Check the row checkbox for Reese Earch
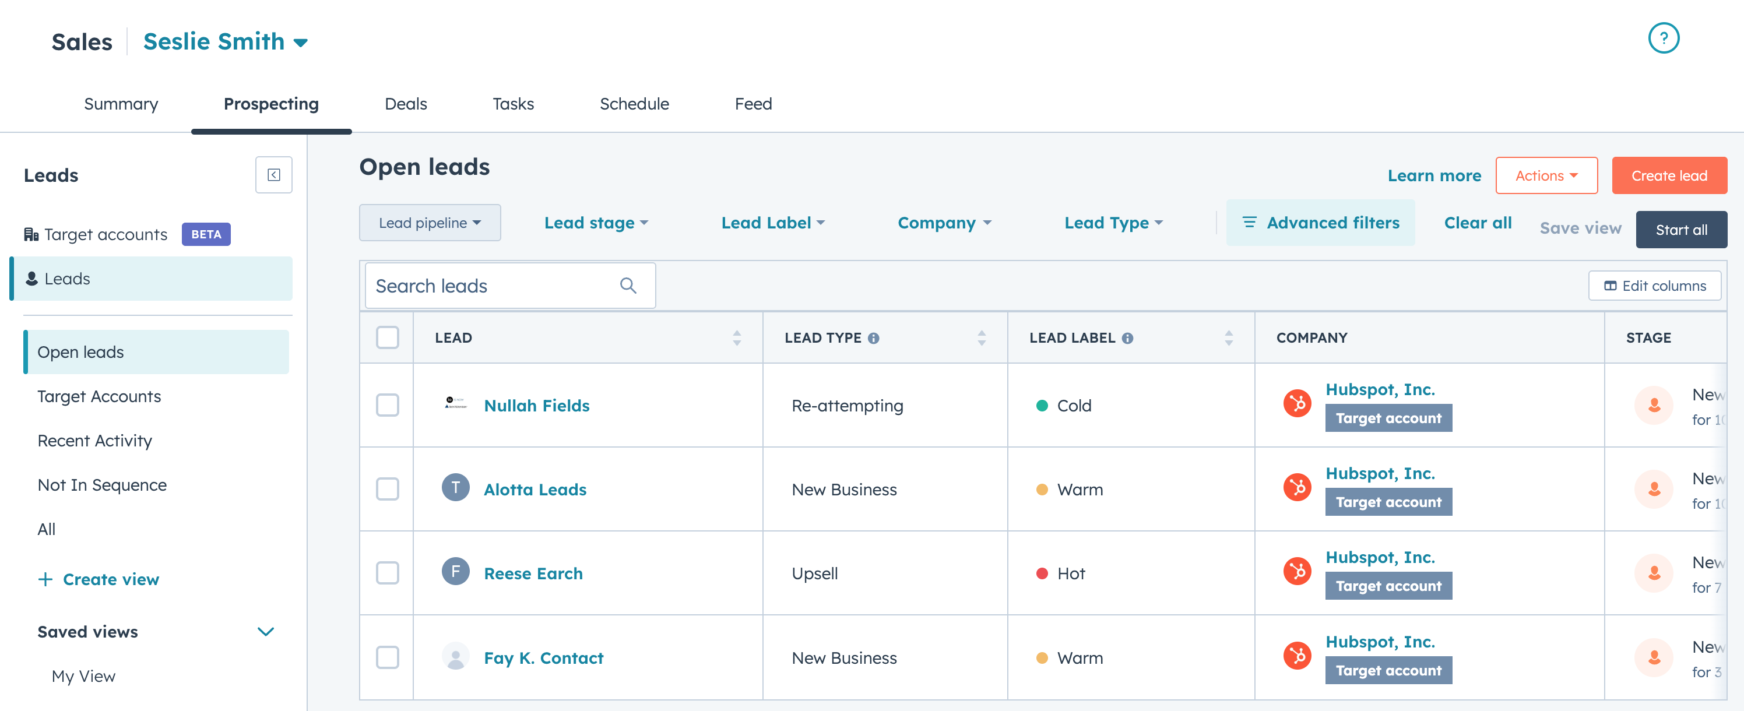The height and width of the screenshot is (711, 1744). 387,573
